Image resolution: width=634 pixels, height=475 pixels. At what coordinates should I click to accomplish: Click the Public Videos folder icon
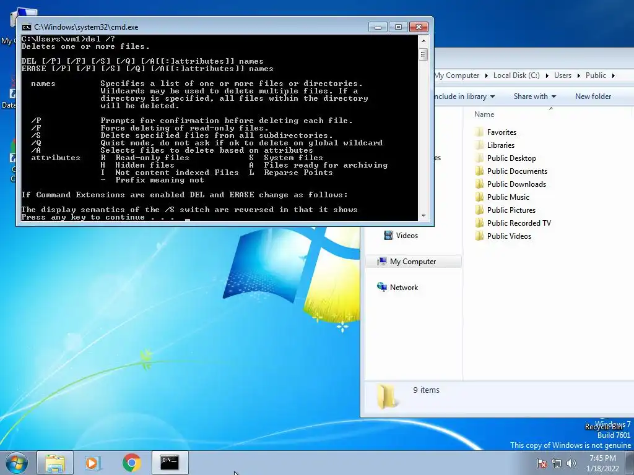click(479, 236)
